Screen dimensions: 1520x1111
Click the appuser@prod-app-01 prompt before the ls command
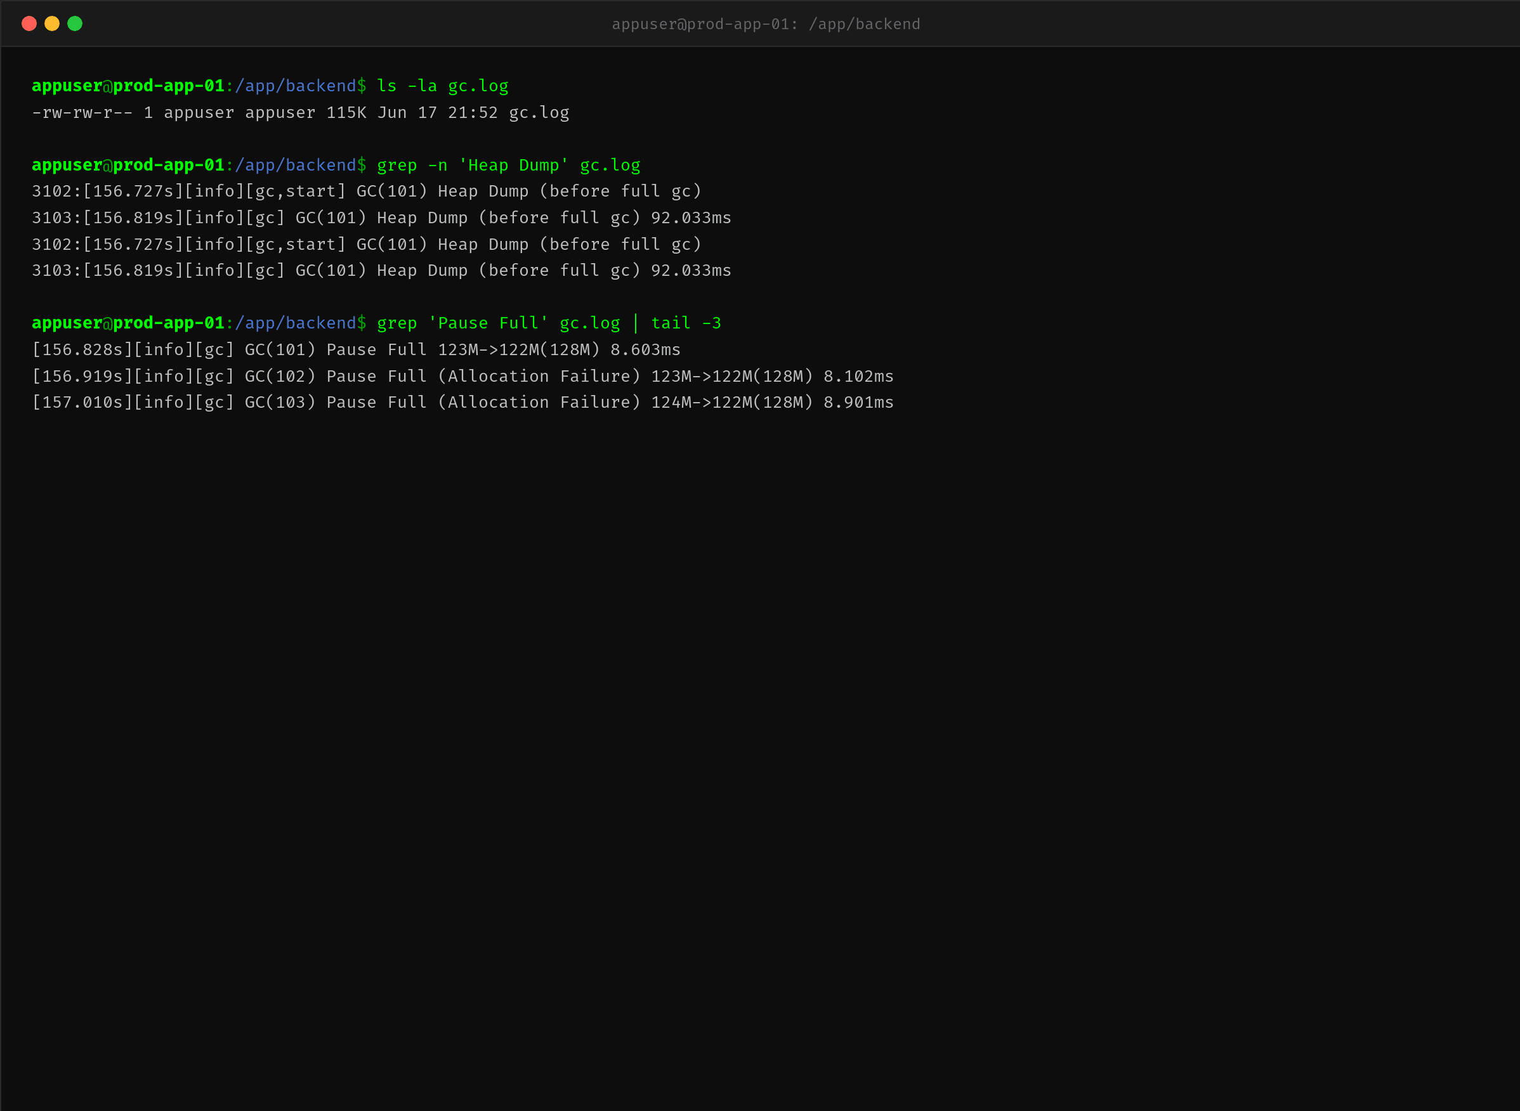pos(128,86)
